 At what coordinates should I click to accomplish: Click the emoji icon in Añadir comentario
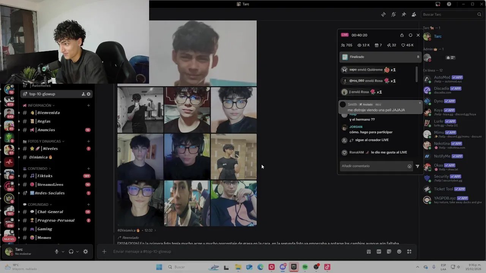coord(409,166)
